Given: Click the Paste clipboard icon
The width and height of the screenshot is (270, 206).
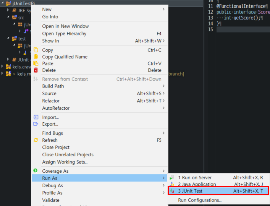Looking at the screenshot, I should pyautogui.click(x=36, y=63).
